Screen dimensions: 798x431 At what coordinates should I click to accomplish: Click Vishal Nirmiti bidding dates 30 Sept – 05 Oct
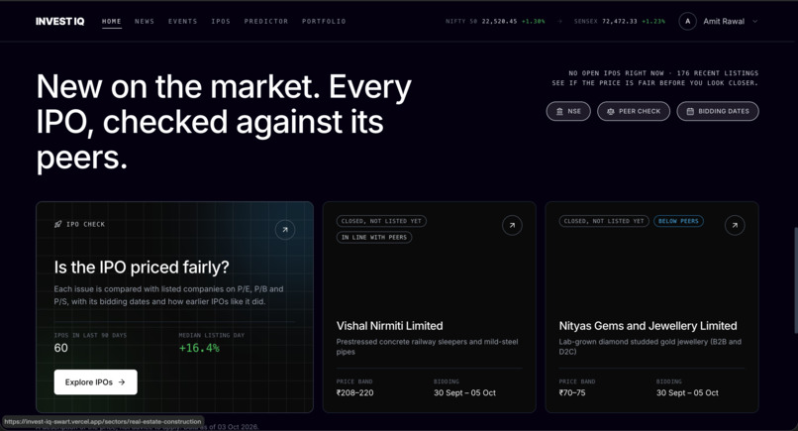pyautogui.click(x=464, y=392)
